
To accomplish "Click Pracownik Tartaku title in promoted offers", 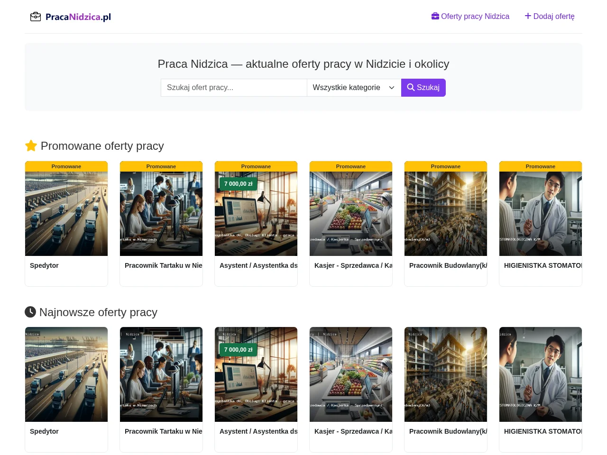I will 164,265.
